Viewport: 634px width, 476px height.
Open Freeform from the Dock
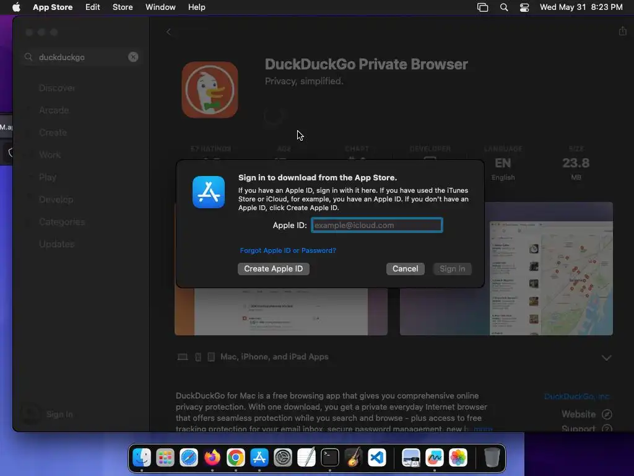pyautogui.click(x=434, y=458)
